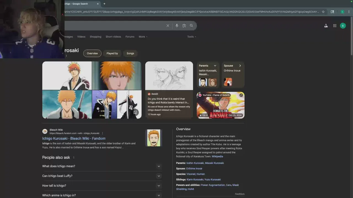Switch to Videos results tab

point(81,37)
